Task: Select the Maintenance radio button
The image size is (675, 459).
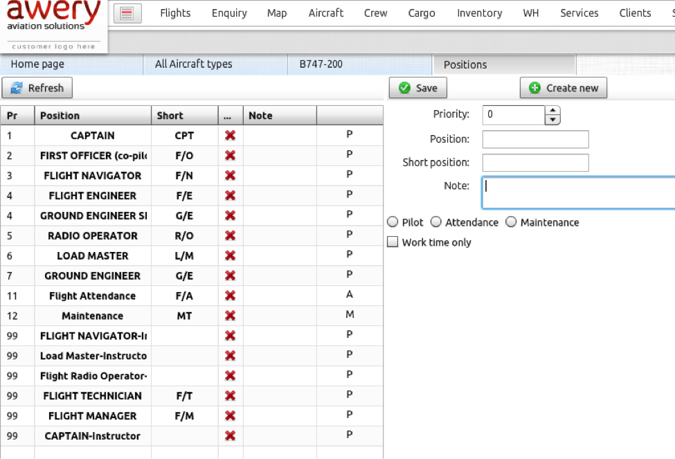Action: click(511, 222)
